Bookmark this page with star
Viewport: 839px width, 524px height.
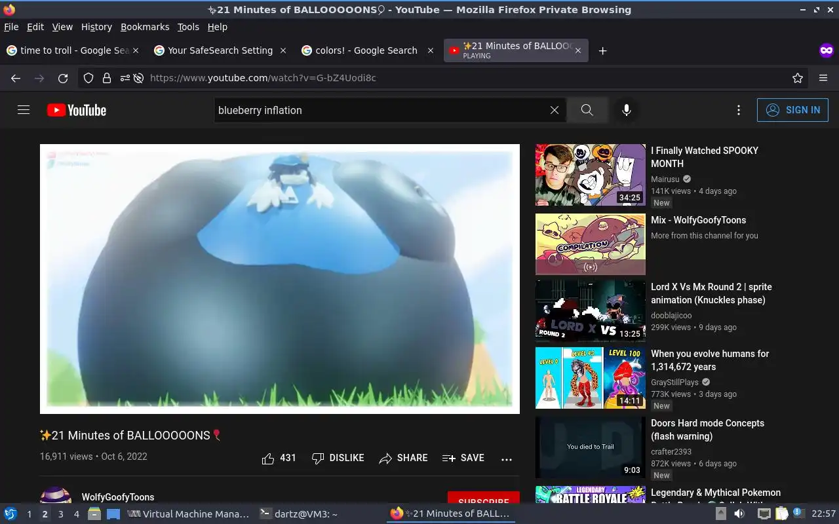tap(798, 78)
